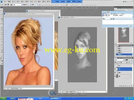Image resolution: width=134 pixels, height=100 pixels.
Task: Add layer style fx icon in Layers panel
Action: (122, 86)
